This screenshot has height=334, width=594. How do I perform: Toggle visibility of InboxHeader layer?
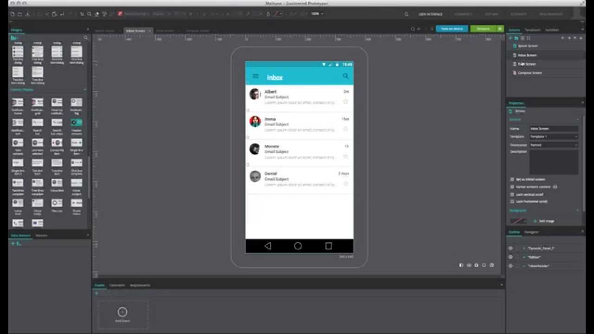(x=511, y=266)
